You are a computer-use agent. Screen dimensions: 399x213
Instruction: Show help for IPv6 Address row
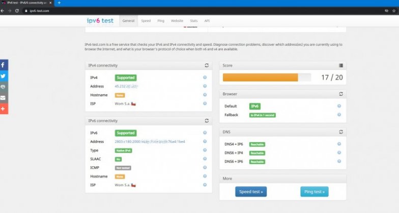[205, 141]
